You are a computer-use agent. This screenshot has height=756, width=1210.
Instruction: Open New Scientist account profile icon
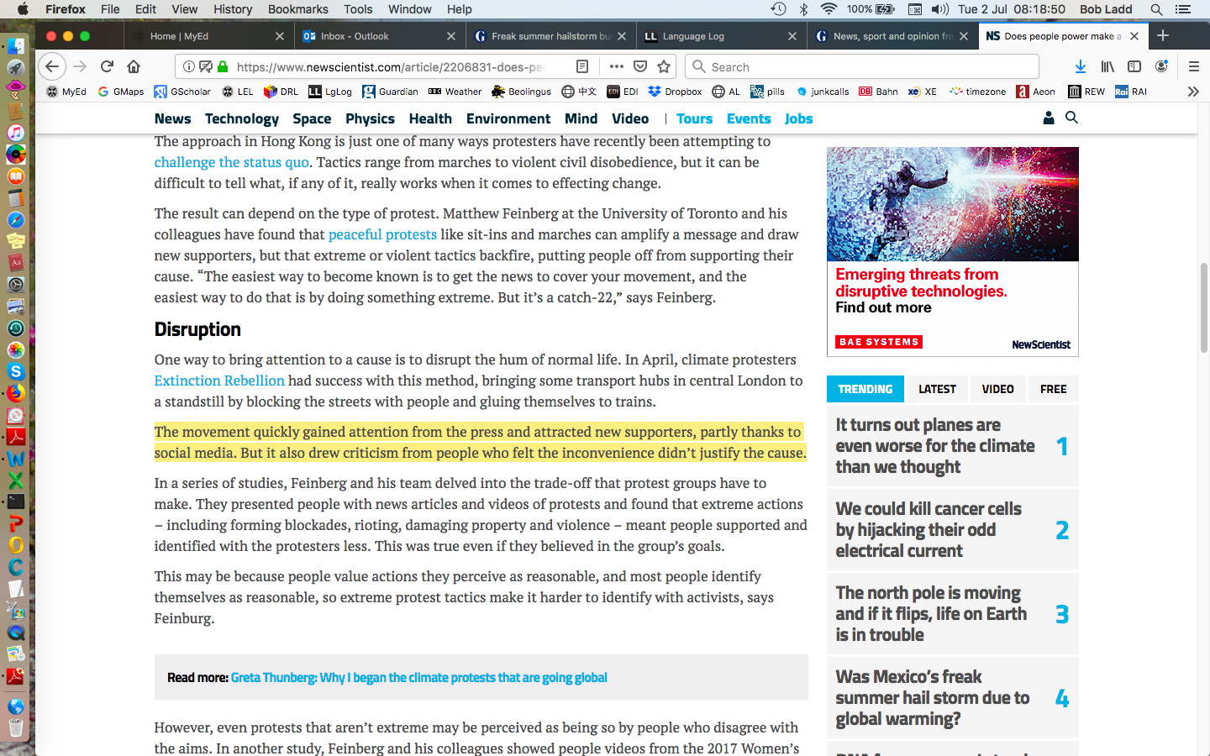pos(1049,118)
